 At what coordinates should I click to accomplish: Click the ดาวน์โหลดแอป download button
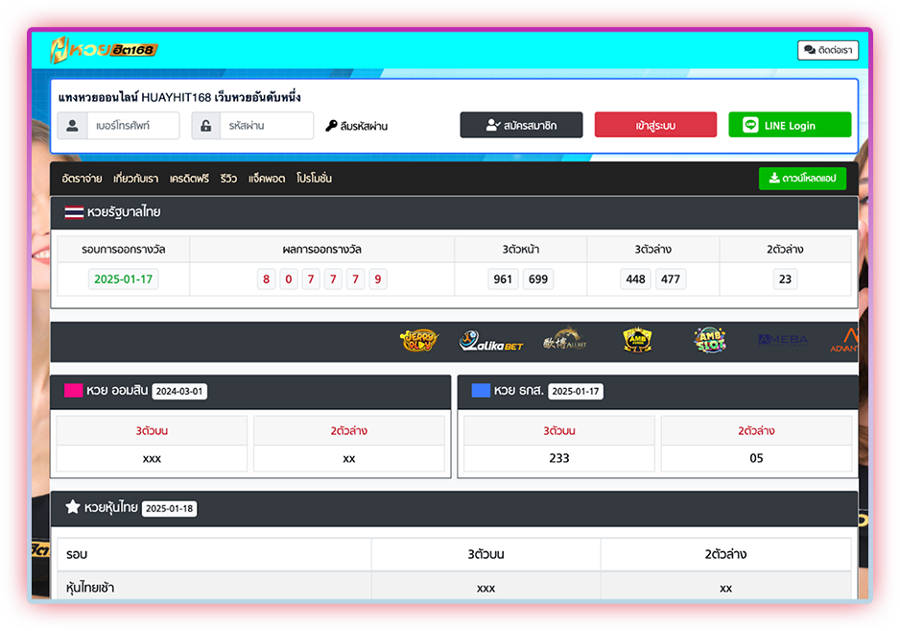point(802,179)
